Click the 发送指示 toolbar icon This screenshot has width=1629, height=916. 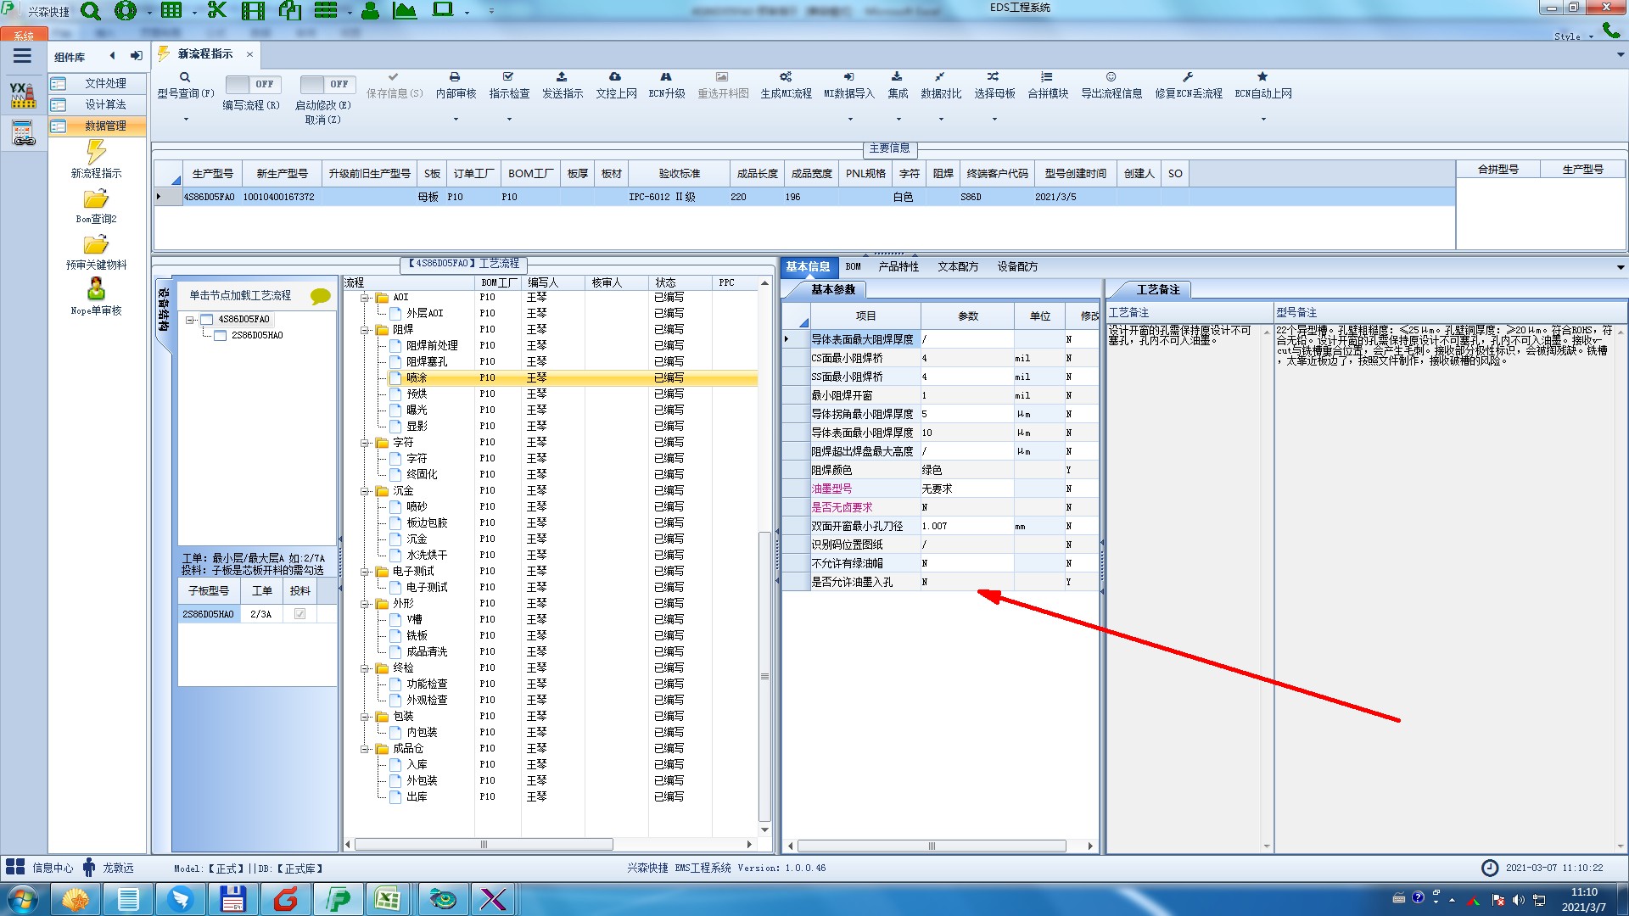pos(562,77)
